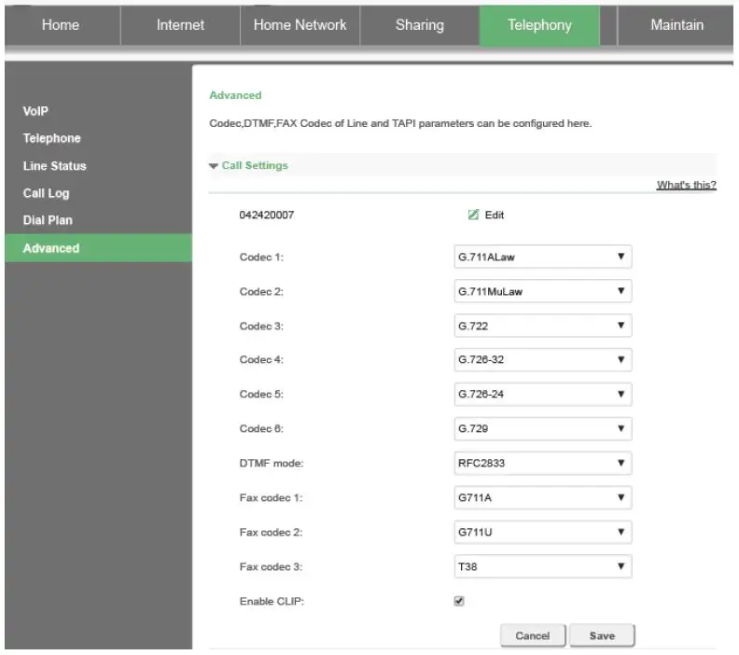Open the Maintain tab

(x=676, y=25)
